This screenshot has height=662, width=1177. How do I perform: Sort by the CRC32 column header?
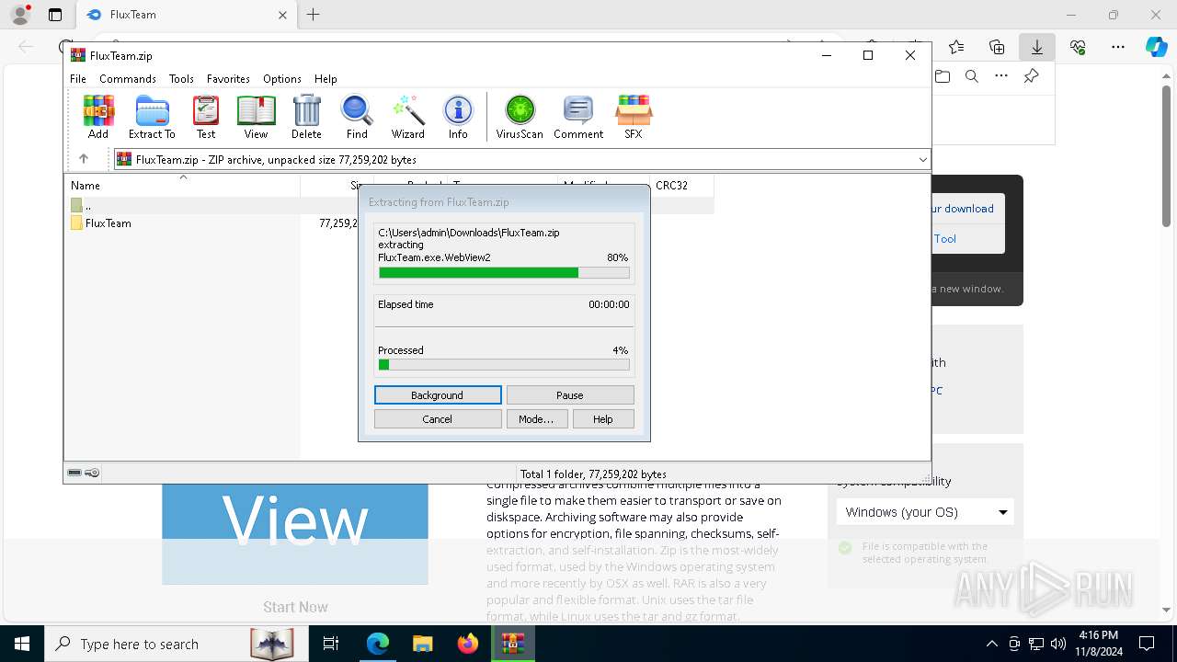pyautogui.click(x=681, y=186)
